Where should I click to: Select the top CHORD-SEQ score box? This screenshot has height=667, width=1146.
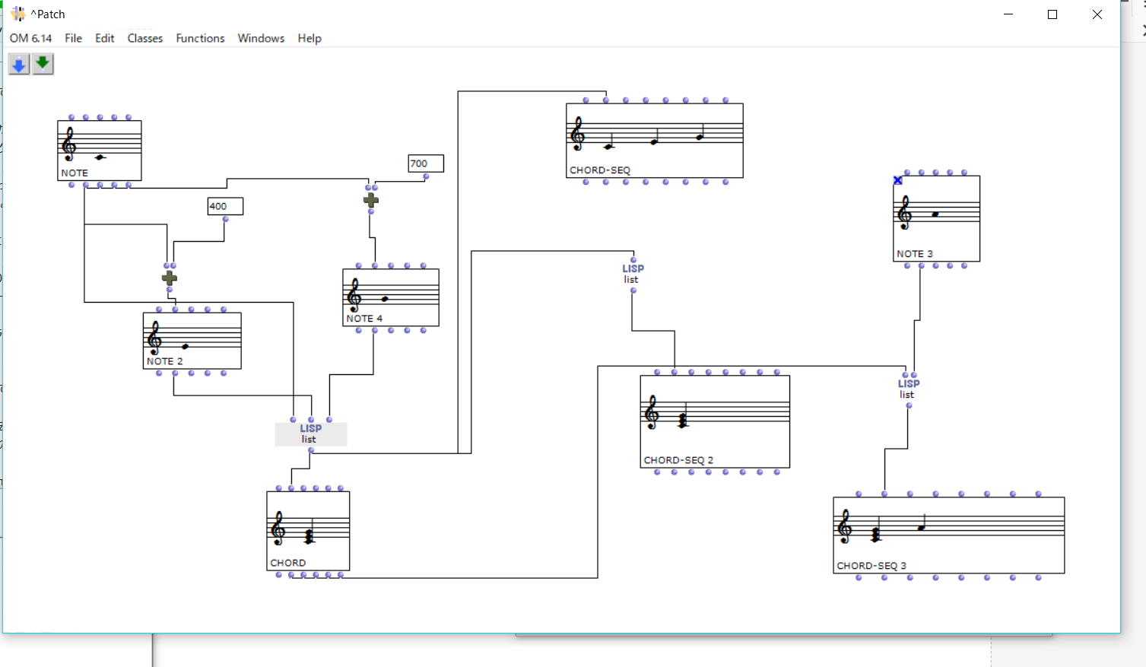tap(654, 141)
